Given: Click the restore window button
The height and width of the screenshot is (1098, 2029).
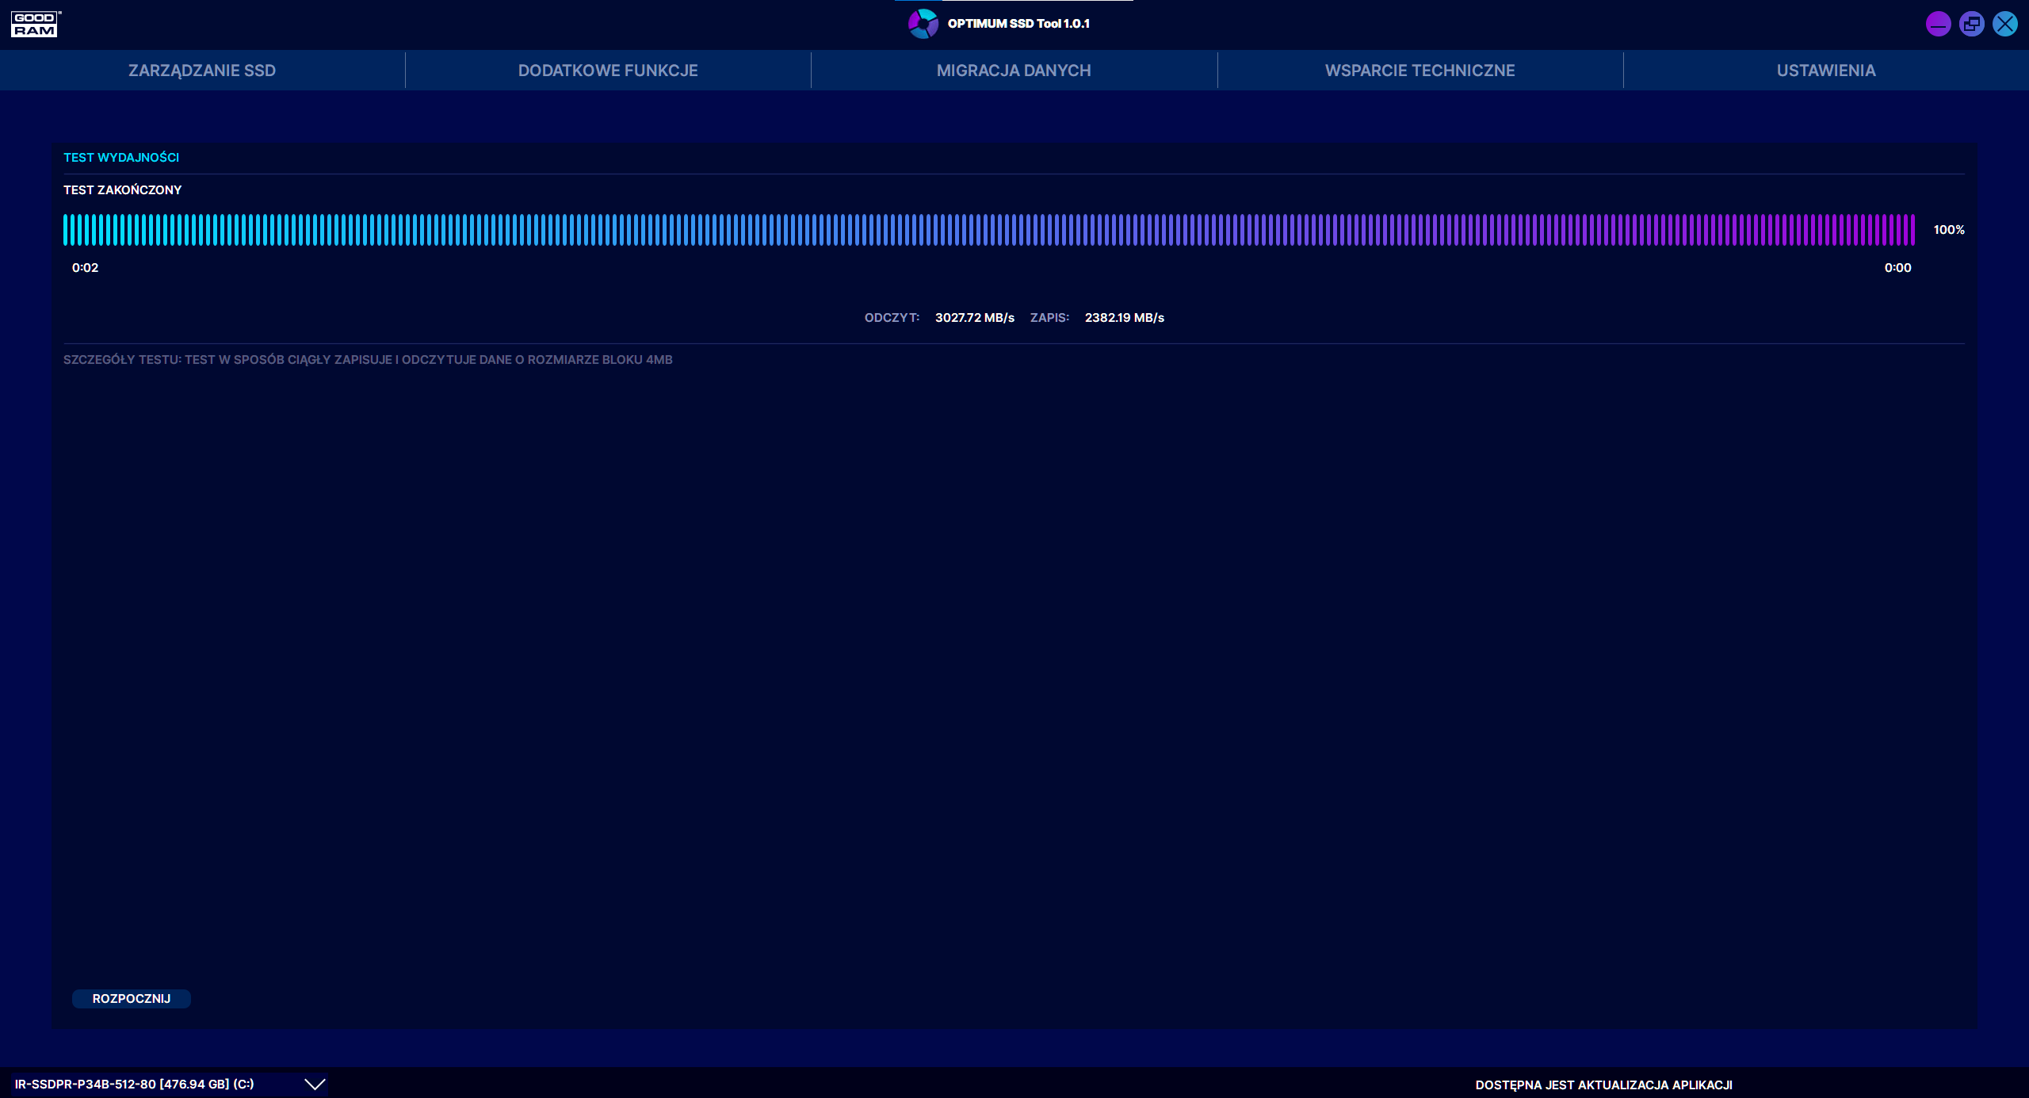Looking at the screenshot, I should (1972, 24).
